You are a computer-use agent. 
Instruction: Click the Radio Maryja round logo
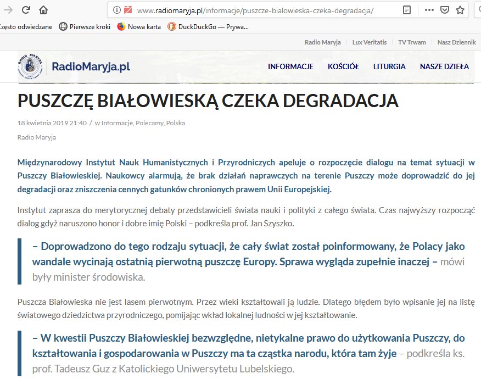30,66
